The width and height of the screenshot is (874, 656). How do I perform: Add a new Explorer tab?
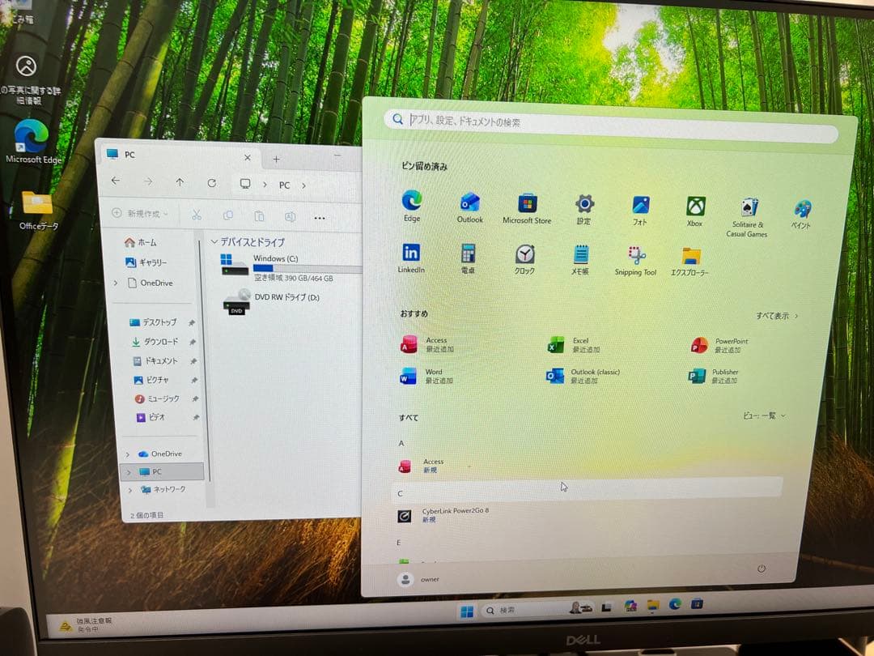tap(276, 159)
